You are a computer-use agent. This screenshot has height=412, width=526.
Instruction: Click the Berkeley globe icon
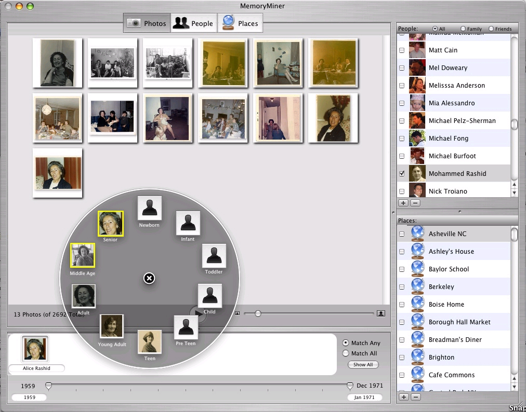coord(418,286)
